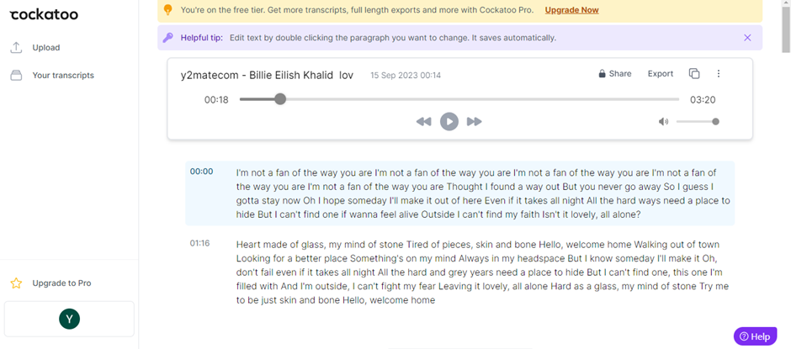This screenshot has height=349, width=791.
Task: Copy the transcript with the copy icon
Action: [694, 74]
